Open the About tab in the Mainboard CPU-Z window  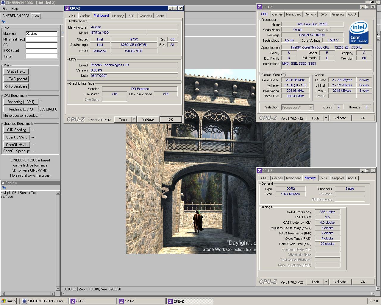[x=160, y=16]
